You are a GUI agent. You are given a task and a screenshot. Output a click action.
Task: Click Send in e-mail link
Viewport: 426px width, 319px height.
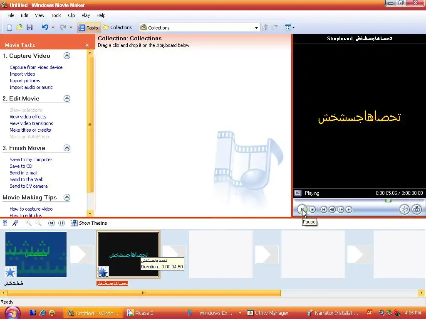tap(23, 173)
